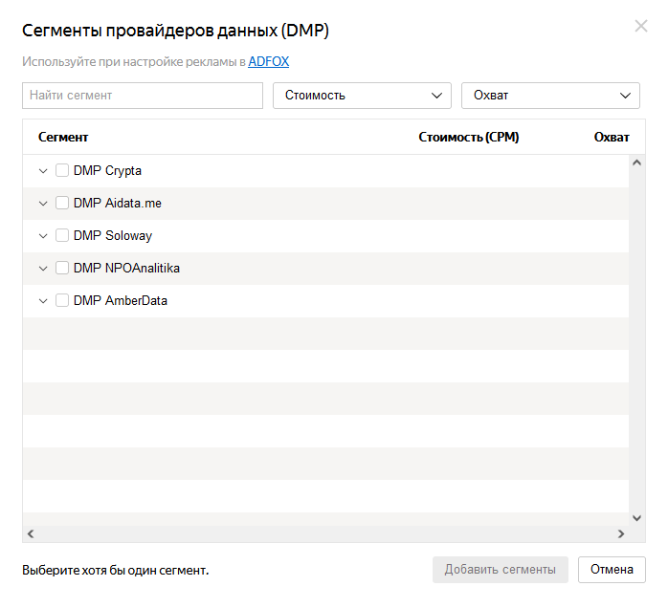Check the DMP Aidata.me checkbox
The width and height of the screenshot is (668, 608).
pyautogui.click(x=62, y=203)
